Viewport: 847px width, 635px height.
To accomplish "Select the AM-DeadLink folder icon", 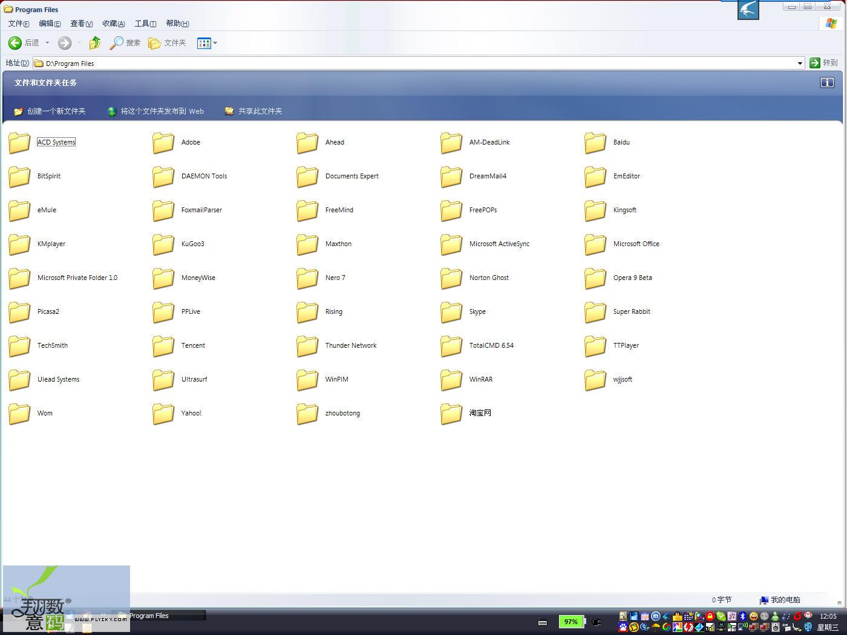I will coord(451,143).
